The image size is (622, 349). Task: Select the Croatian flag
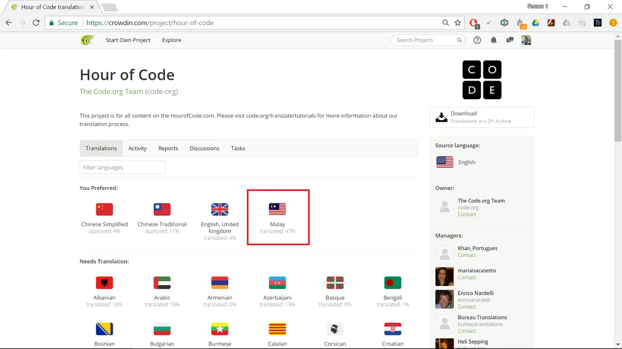tap(393, 329)
